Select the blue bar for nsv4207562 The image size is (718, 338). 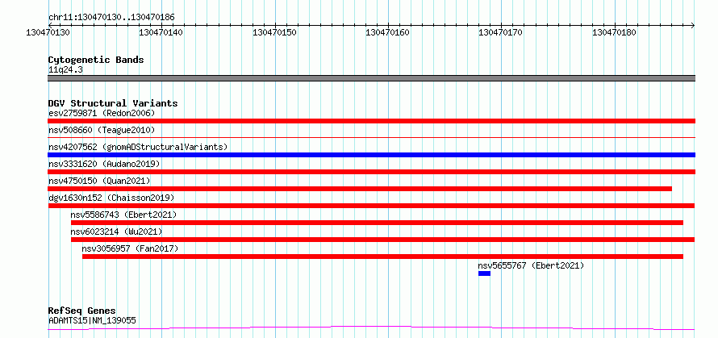[371, 155]
